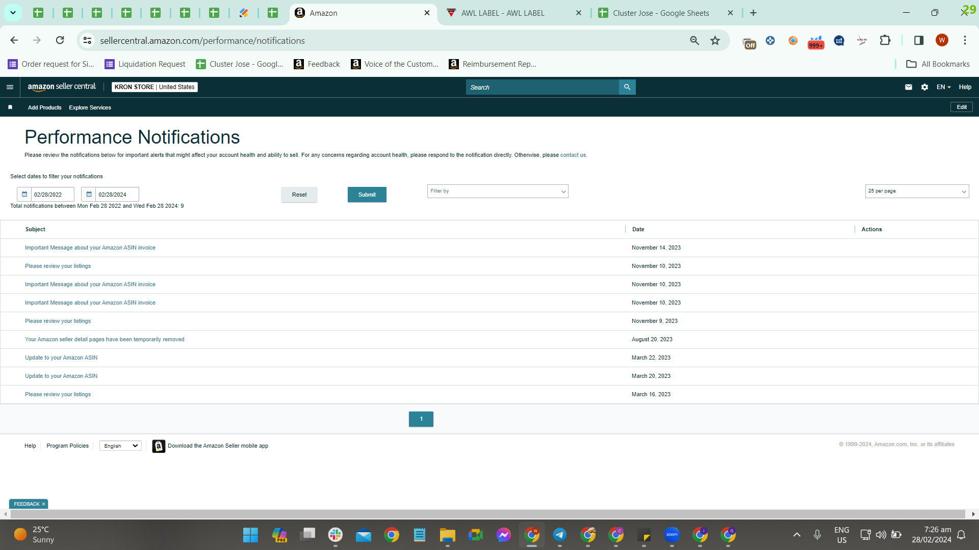
Task: Open the Chrome zoom magnifier in address bar
Action: pyautogui.click(x=694, y=40)
